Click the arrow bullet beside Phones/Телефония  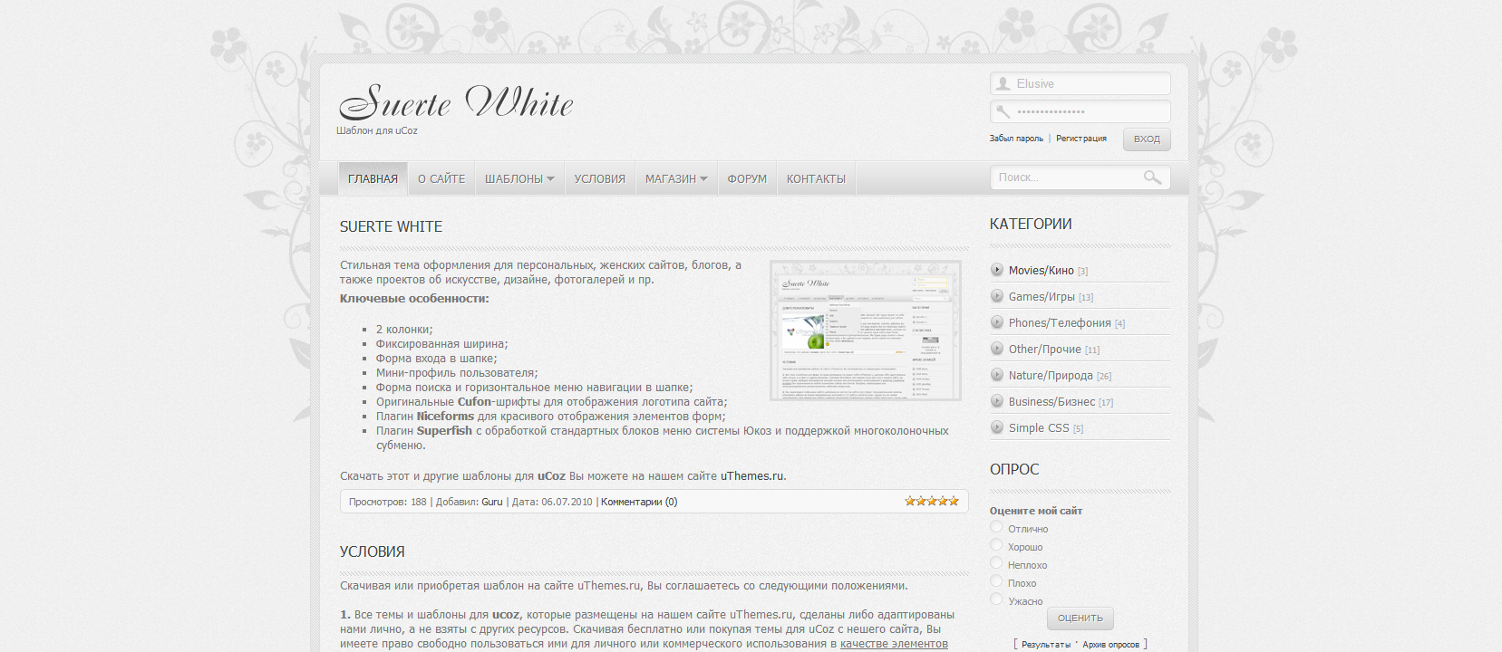point(997,322)
